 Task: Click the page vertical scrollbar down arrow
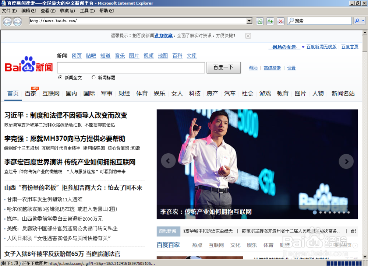(x=365, y=257)
